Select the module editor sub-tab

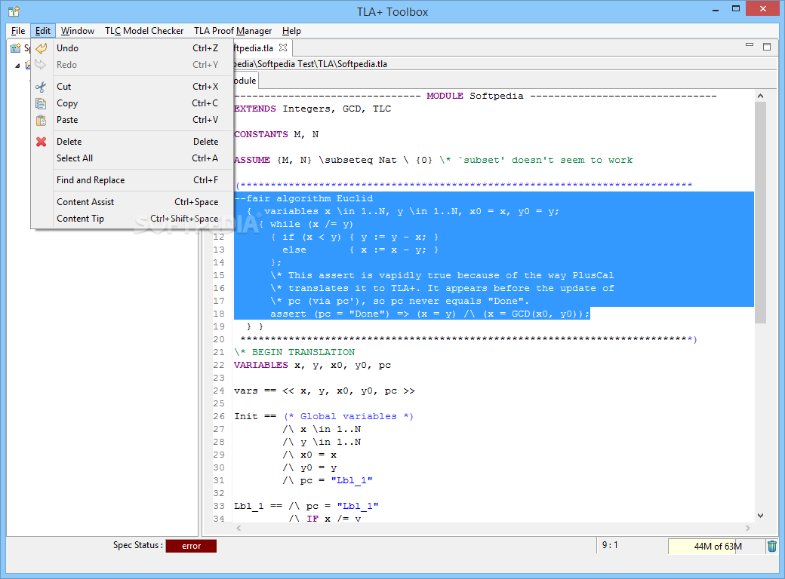(245, 81)
